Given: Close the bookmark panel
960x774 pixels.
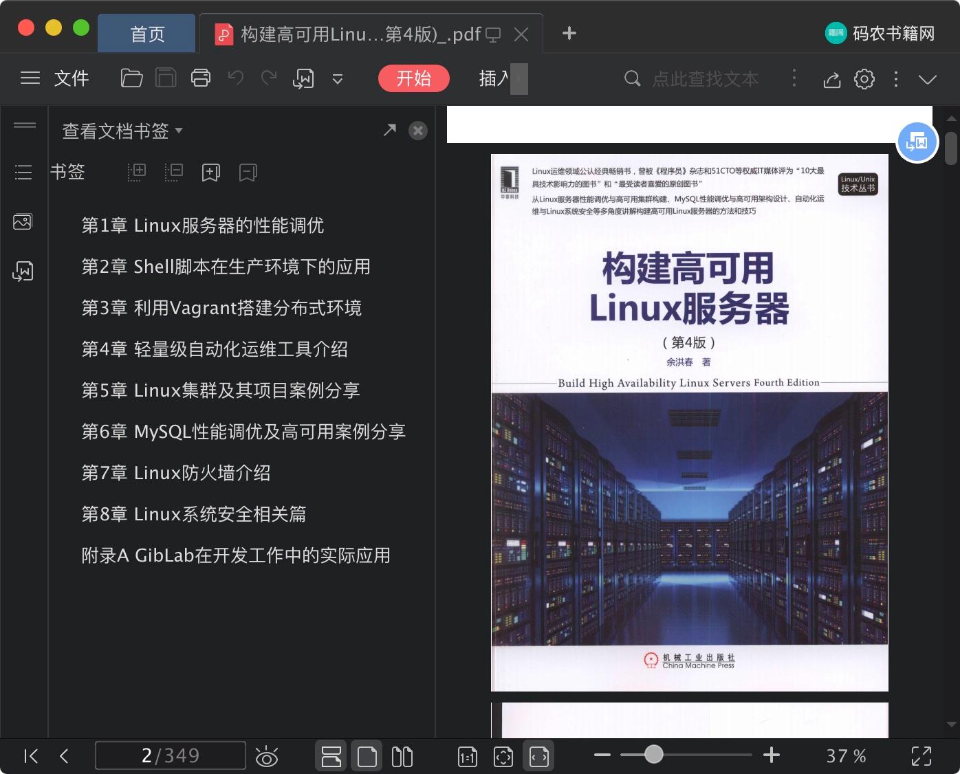Looking at the screenshot, I should tap(418, 131).
